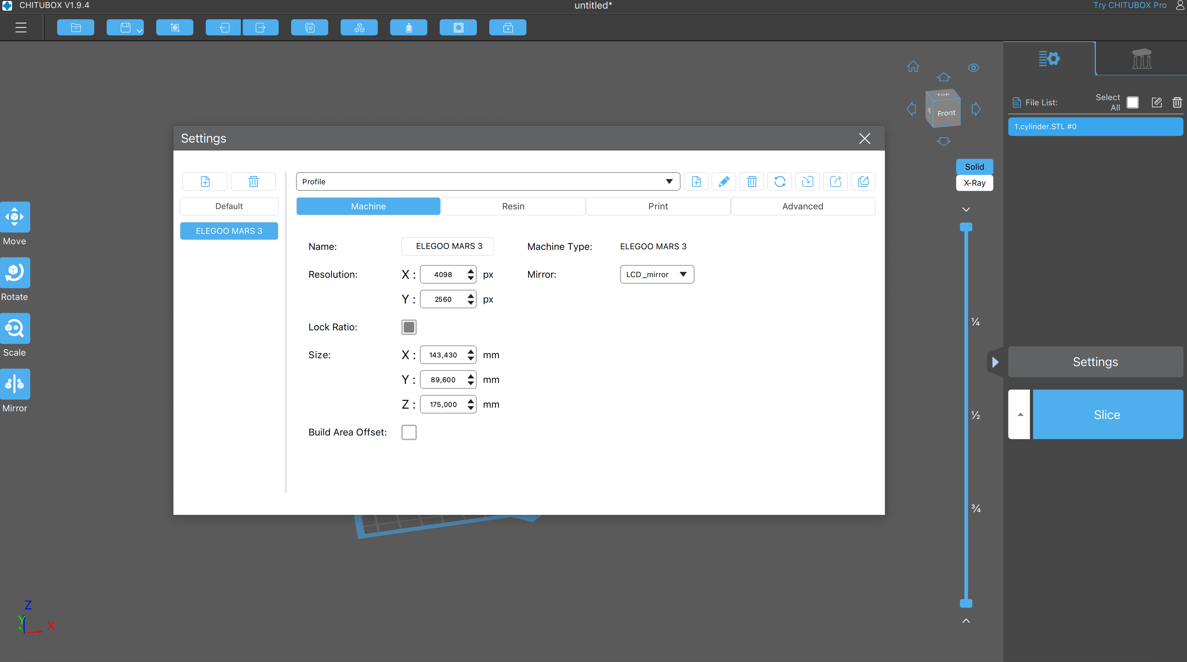Click the user account icon
Image resolution: width=1187 pixels, height=662 pixels.
point(1180,5)
